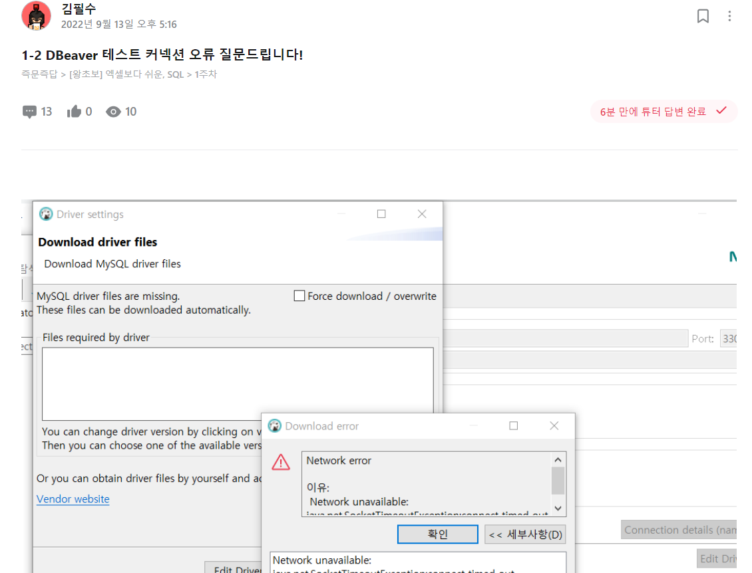Click the like count 0
This screenshot has width=752, height=573.
(x=89, y=112)
